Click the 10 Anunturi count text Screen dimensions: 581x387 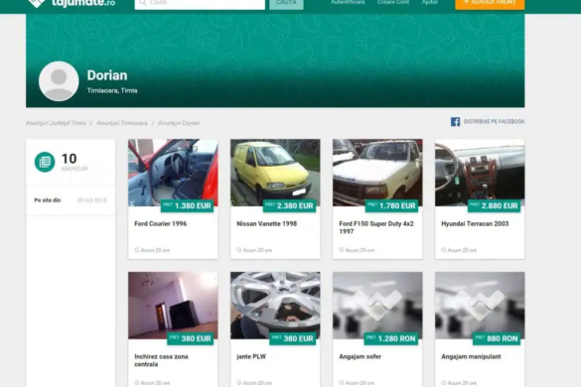[x=74, y=162]
